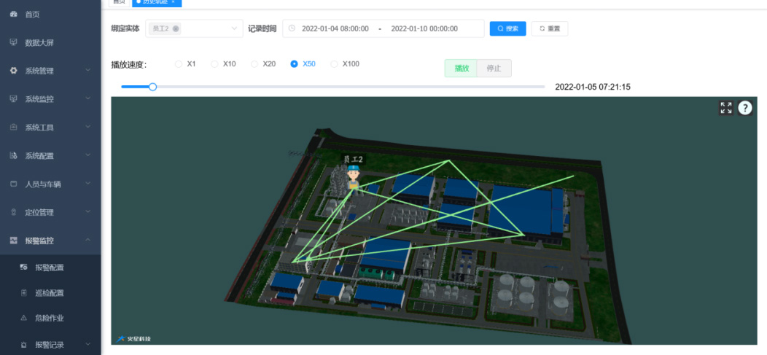This screenshot has height=355, width=767.
Task: Click the blue 搜索 search button
Action: point(507,28)
